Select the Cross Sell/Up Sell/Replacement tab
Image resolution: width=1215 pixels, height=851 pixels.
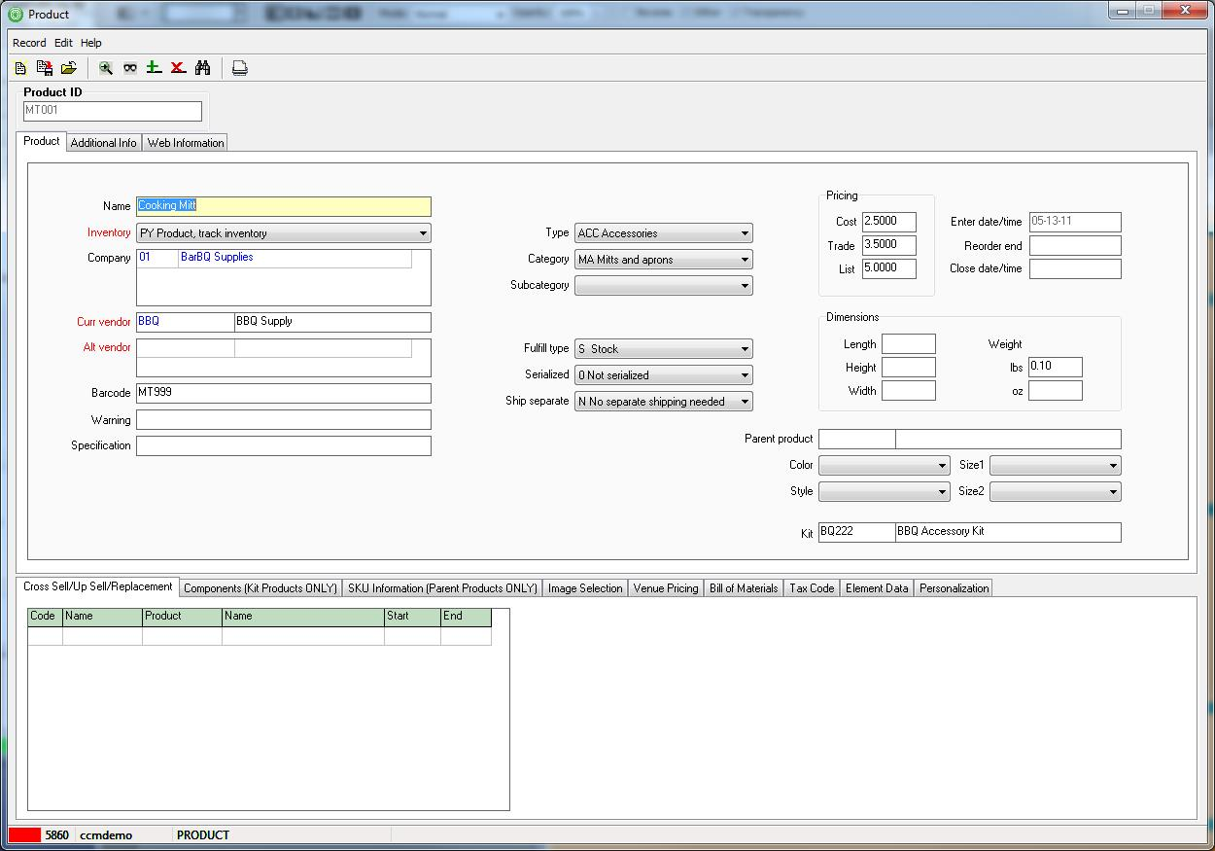point(98,586)
